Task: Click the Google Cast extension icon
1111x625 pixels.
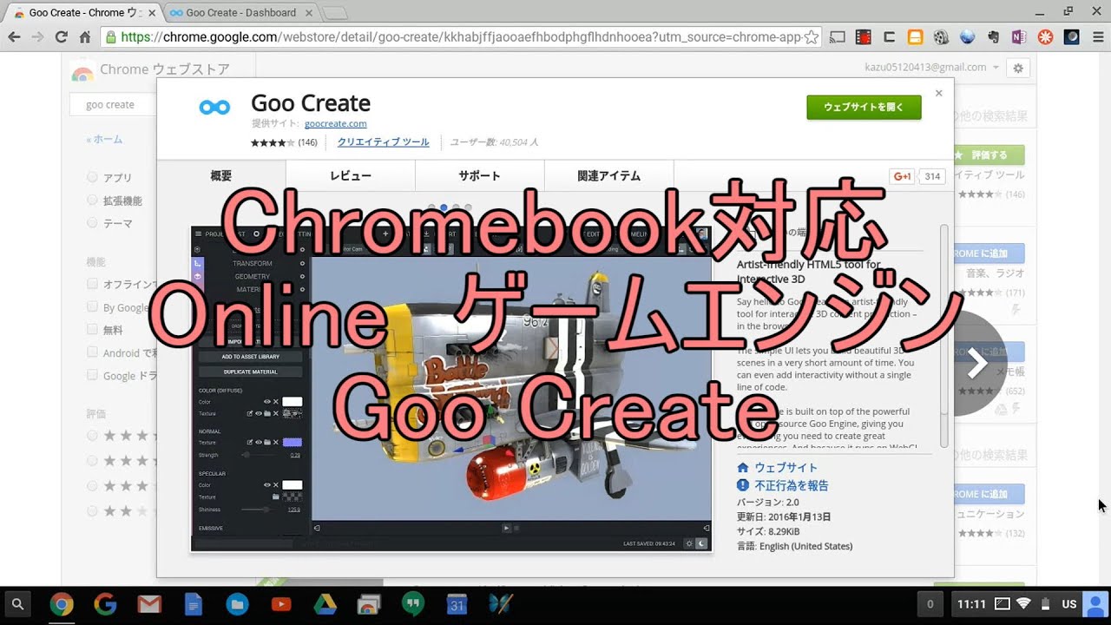Action: (x=837, y=37)
